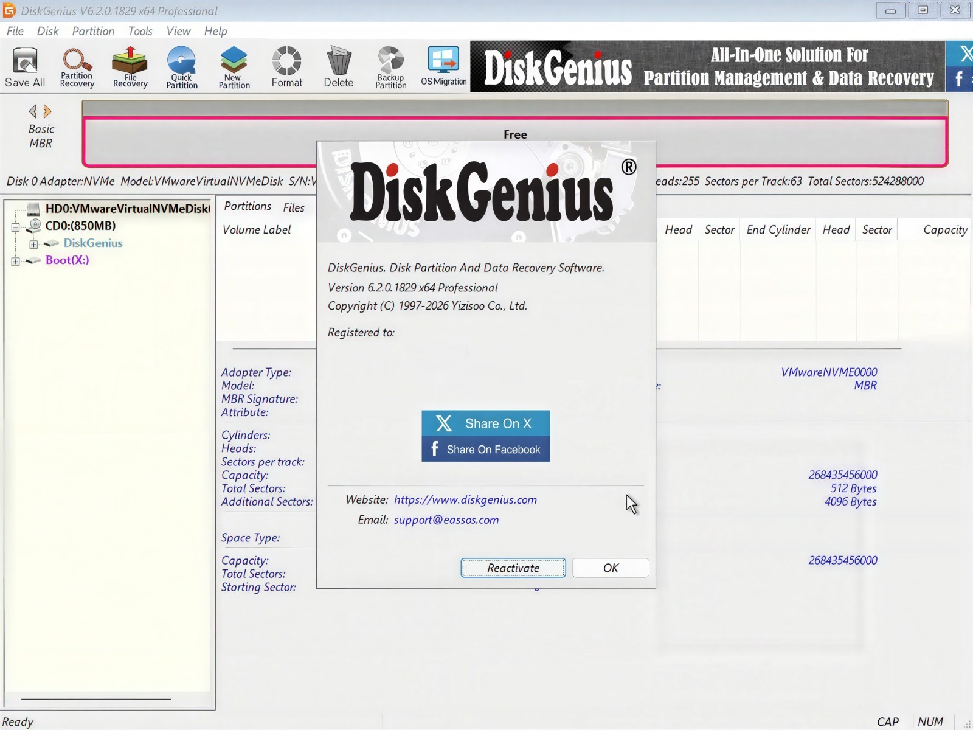
Task: Click the DiskGenius banner advertisement
Action: [x=707, y=66]
